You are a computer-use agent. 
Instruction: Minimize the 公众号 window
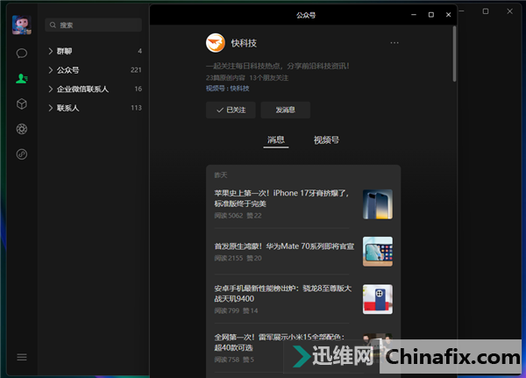[x=414, y=15]
